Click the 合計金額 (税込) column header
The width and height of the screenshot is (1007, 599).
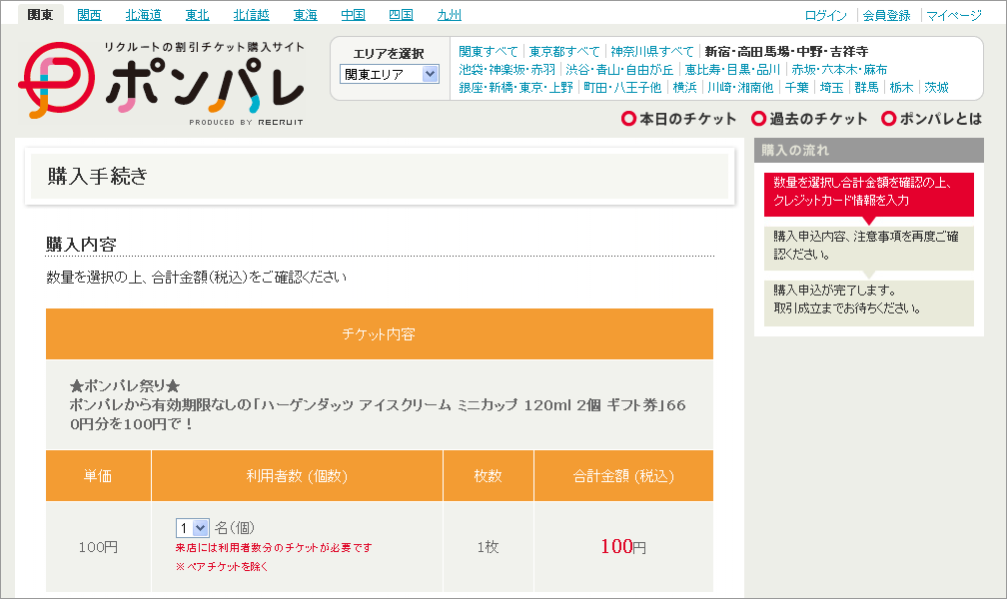pyautogui.click(x=623, y=476)
